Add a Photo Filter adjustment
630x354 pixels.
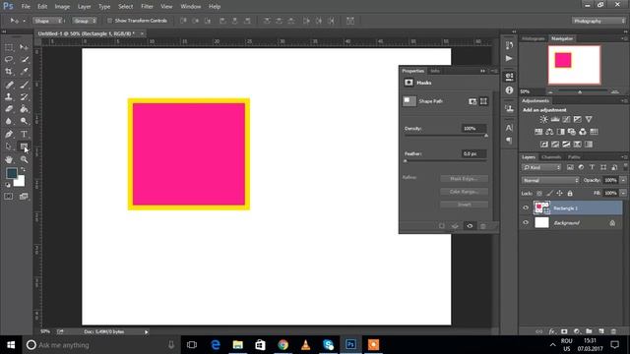click(x=572, y=132)
